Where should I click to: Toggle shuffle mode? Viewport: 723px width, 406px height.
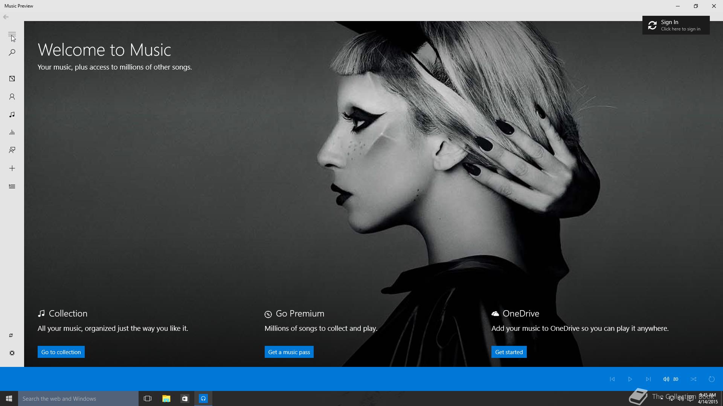tap(694, 379)
